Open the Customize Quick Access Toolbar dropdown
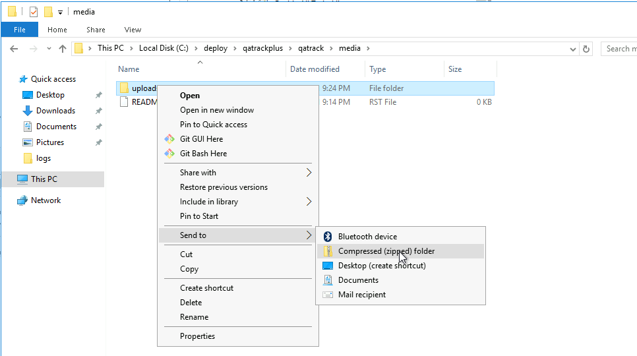Viewport: 637px width, 356px height. pyautogui.click(x=60, y=13)
